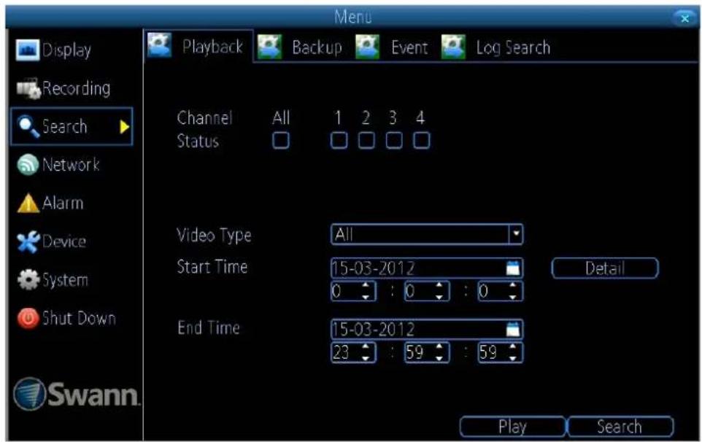Image resolution: width=702 pixels, height=442 pixels.
Task: Tick the channel 2 checkbox
Action: click(366, 141)
